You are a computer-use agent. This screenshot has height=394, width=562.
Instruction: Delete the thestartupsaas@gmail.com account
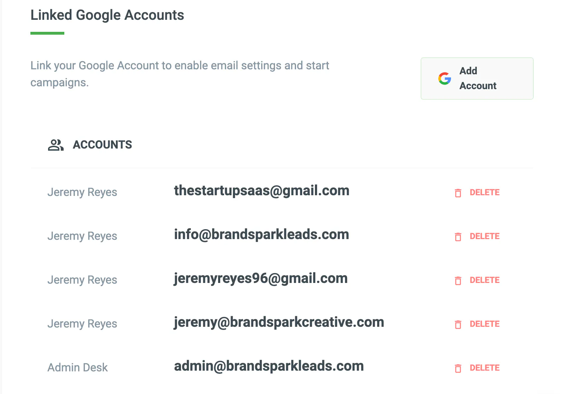click(x=477, y=192)
